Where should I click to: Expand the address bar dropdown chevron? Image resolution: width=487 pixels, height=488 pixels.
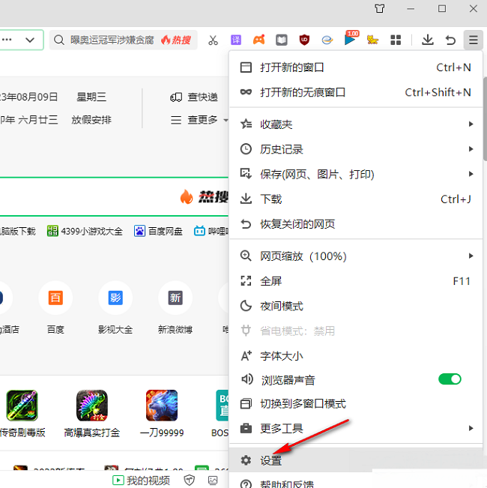tap(30, 40)
